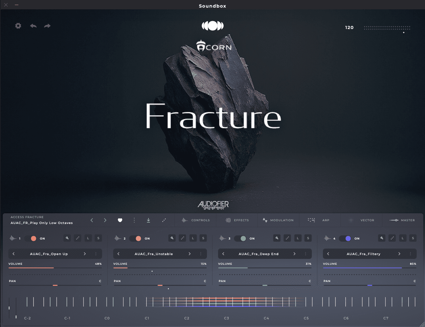
Task: Solo layer 4 with the S button
Action: pyautogui.click(x=413, y=238)
